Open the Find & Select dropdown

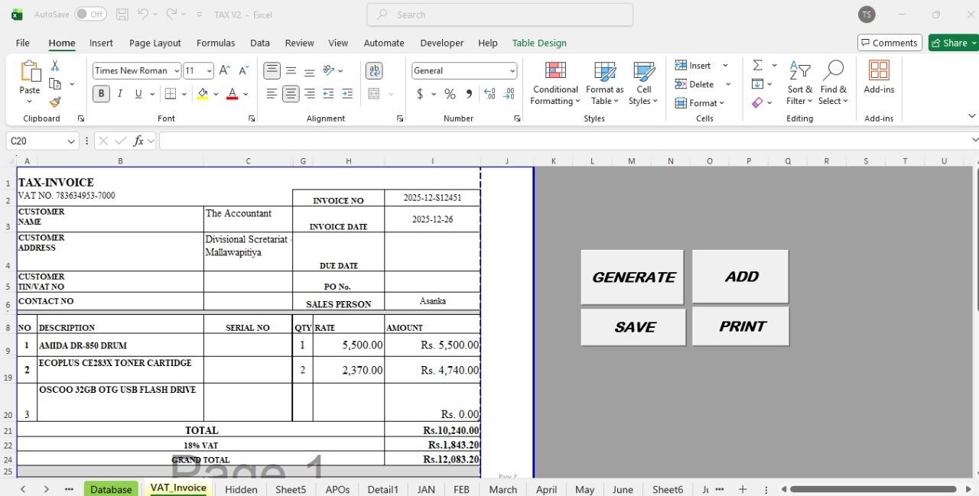833,83
